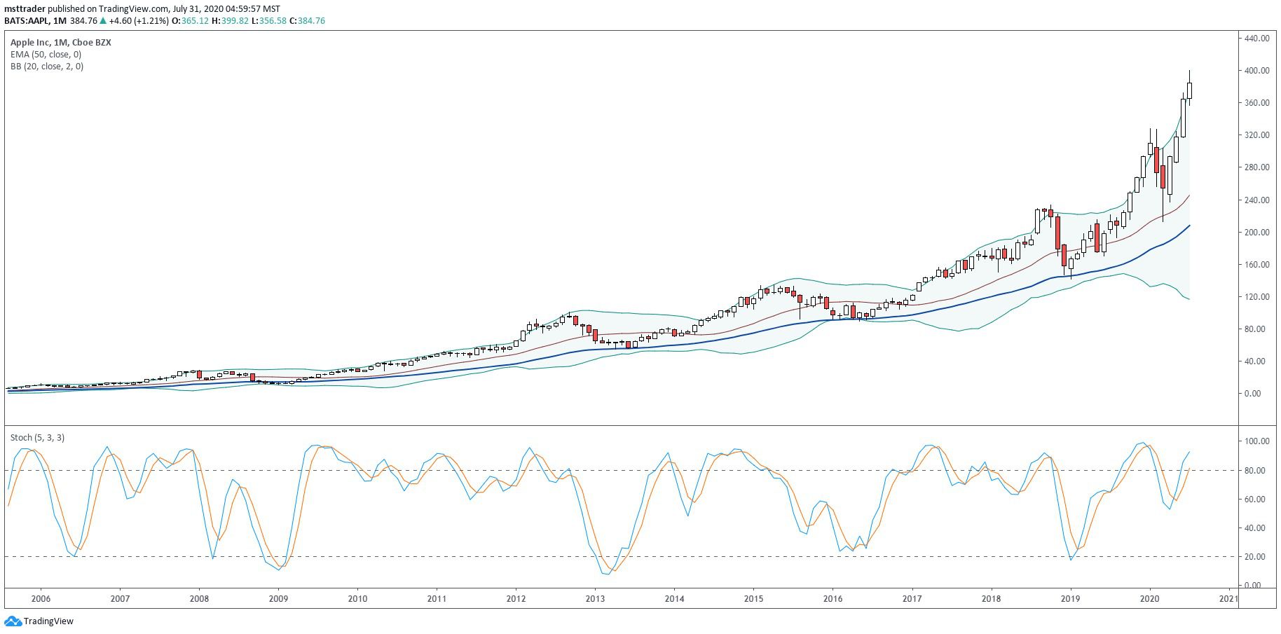The height and width of the screenshot is (634, 1281).
Task: Click the 320.00 price axis label
Action: coord(1256,135)
